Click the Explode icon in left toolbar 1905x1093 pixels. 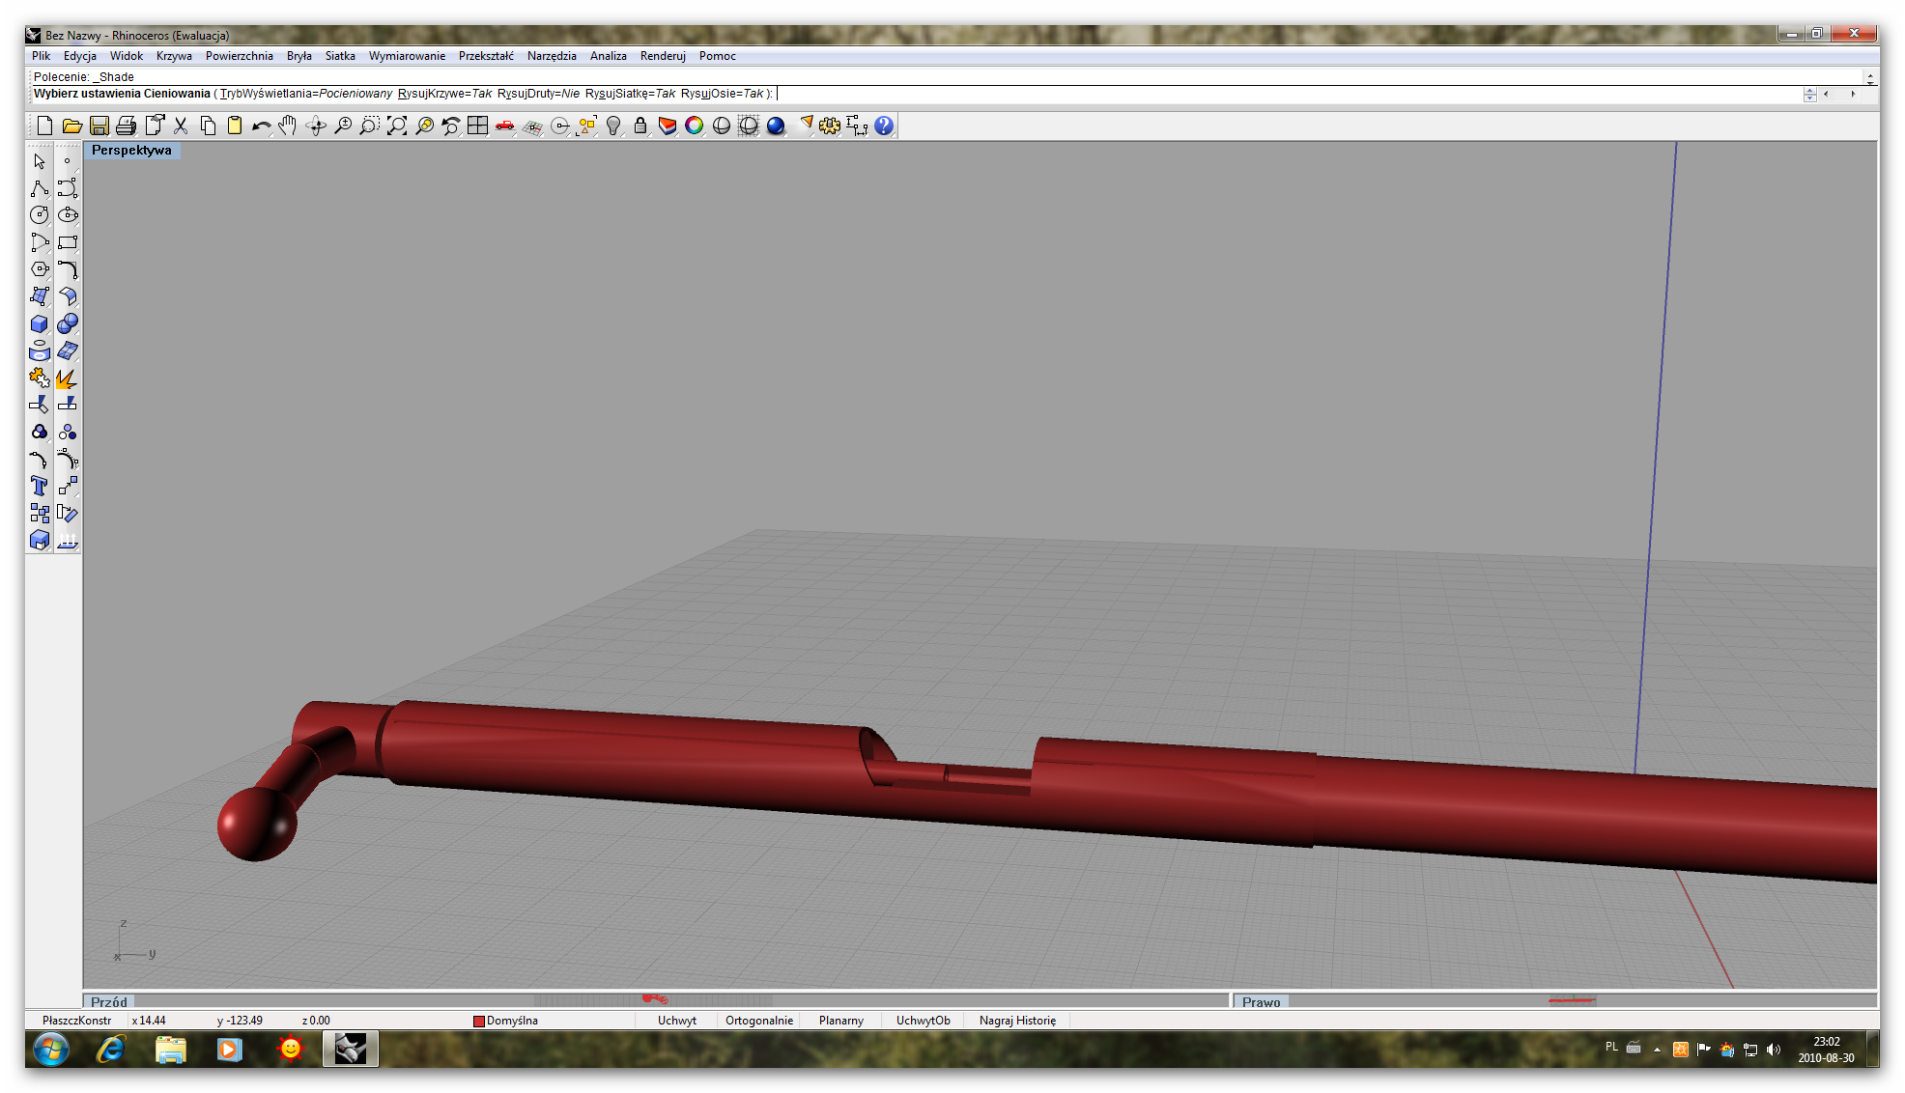pyautogui.click(x=68, y=378)
